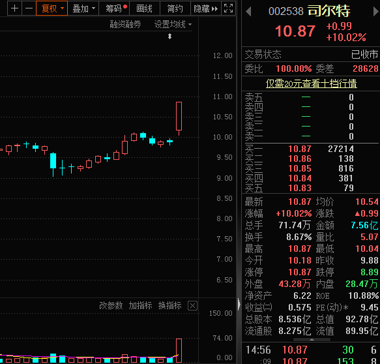Collapse side panel with divider arrow
Viewport: 380px width, 364px height.
[x=239, y=305]
